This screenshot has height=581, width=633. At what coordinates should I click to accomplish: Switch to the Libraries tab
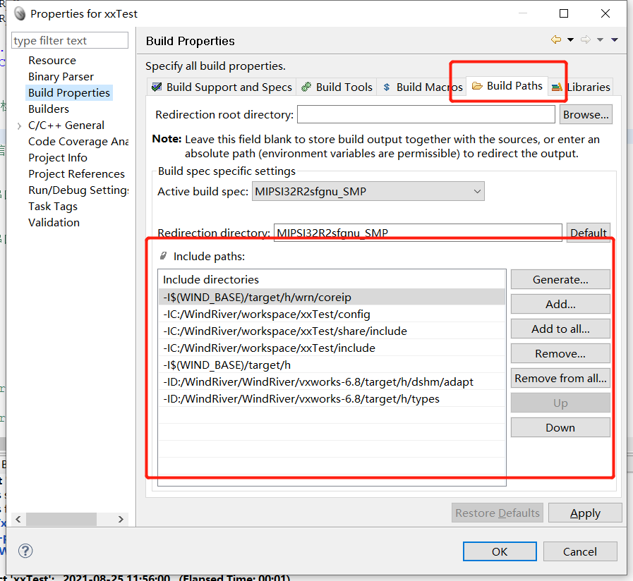click(x=587, y=87)
